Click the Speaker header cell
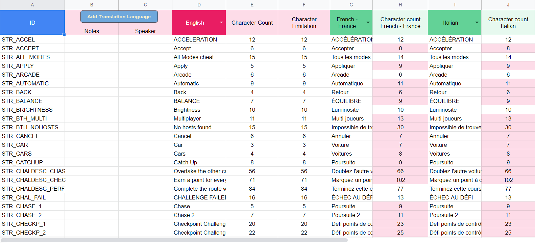Viewport: 535px width, 243px height. [145, 31]
